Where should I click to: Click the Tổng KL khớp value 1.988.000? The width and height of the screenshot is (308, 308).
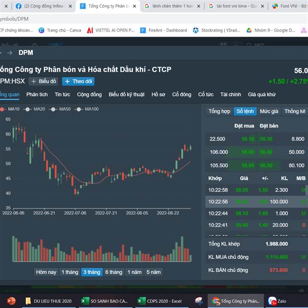(x=277, y=244)
